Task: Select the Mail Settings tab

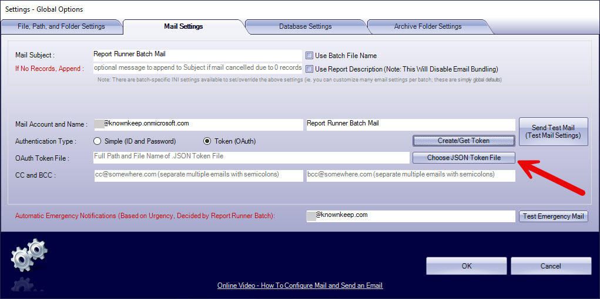Action: pos(183,26)
